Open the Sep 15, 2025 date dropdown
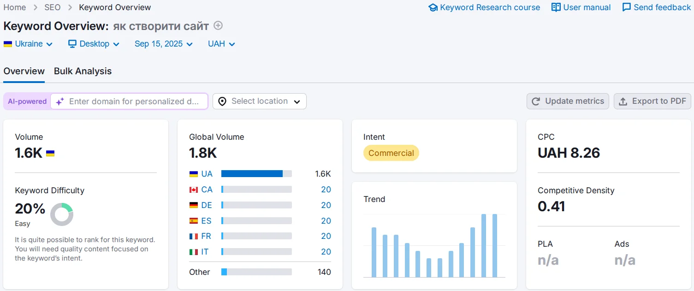Screen dimensions: 694x291 click(164, 44)
